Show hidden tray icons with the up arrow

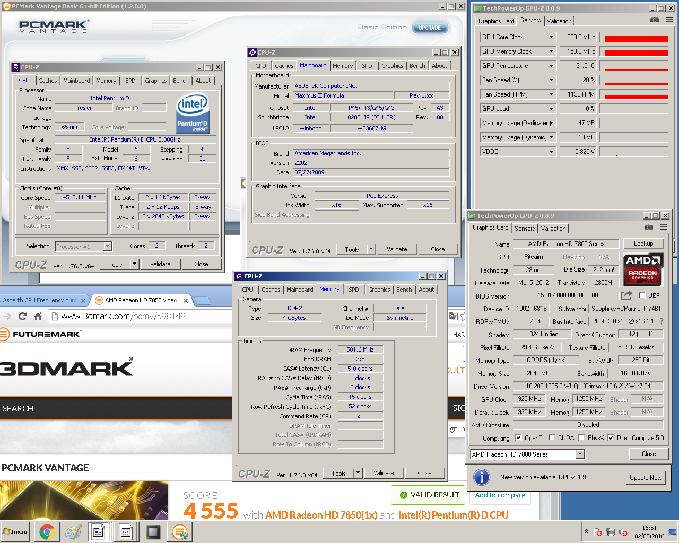point(586,531)
